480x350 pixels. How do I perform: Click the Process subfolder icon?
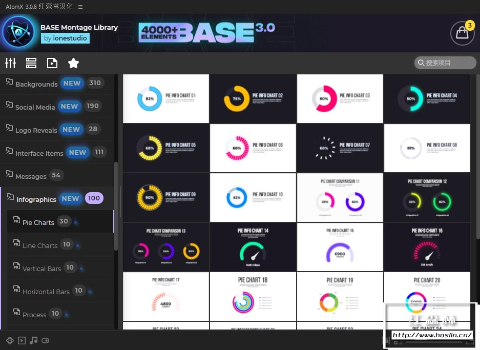click(x=16, y=313)
